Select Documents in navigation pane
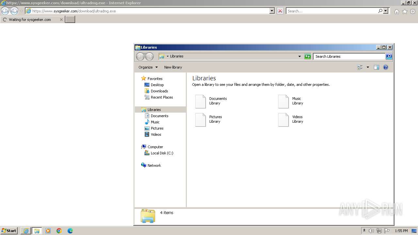418x235 pixels. click(x=159, y=116)
